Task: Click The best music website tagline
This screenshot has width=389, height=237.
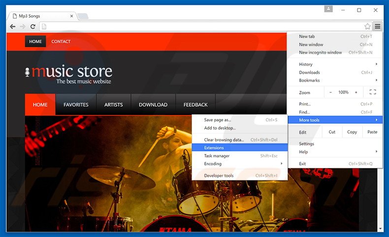Action: pyautogui.click(x=84, y=82)
